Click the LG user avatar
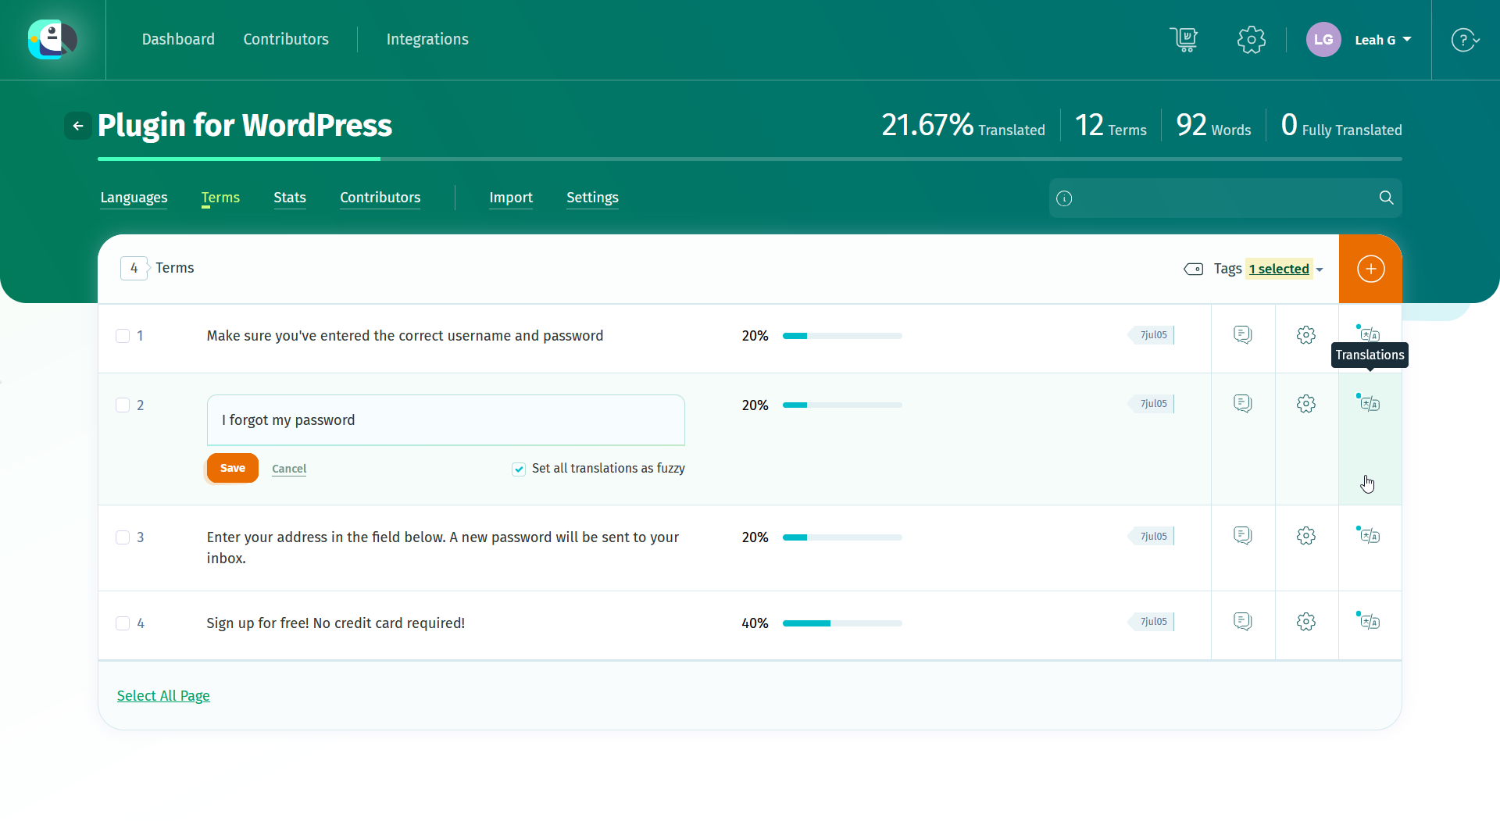The width and height of the screenshot is (1500, 821). [x=1323, y=40]
